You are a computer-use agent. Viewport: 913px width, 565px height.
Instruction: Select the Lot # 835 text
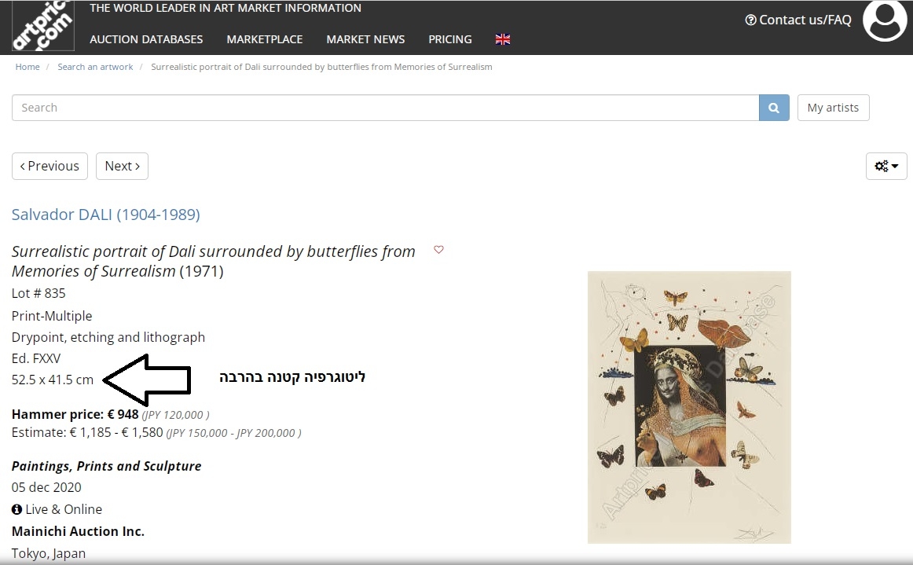coord(38,293)
